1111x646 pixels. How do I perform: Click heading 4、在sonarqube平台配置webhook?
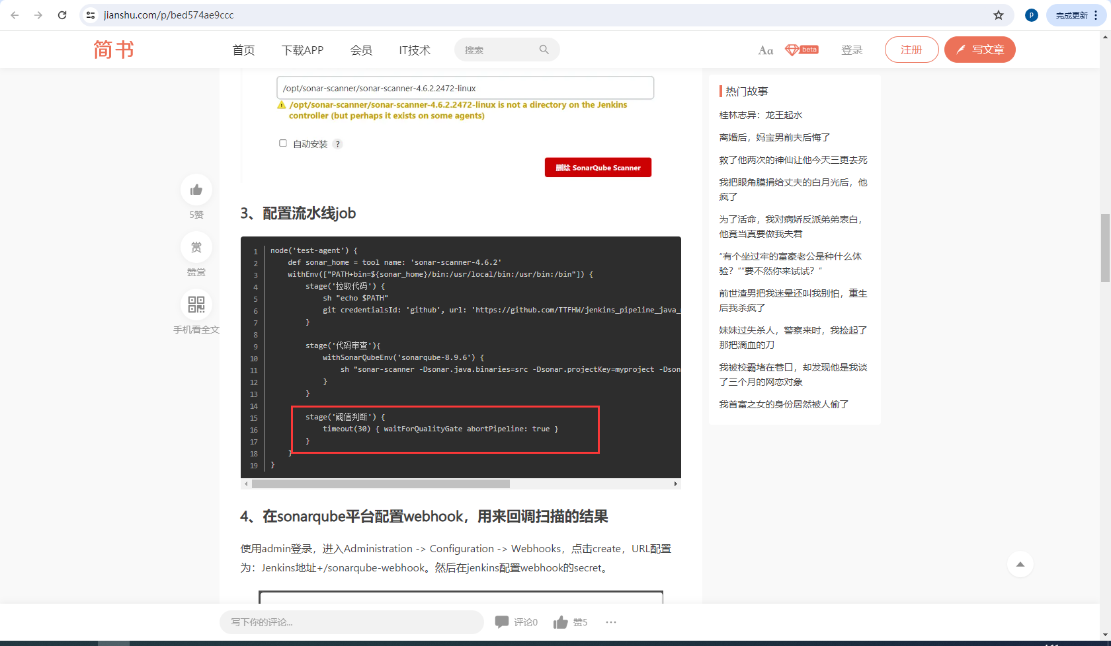click(424, 517)
